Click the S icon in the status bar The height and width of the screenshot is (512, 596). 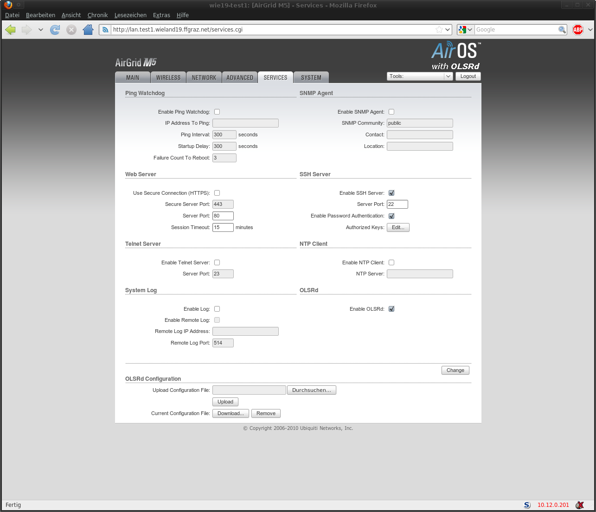point(527,505)
